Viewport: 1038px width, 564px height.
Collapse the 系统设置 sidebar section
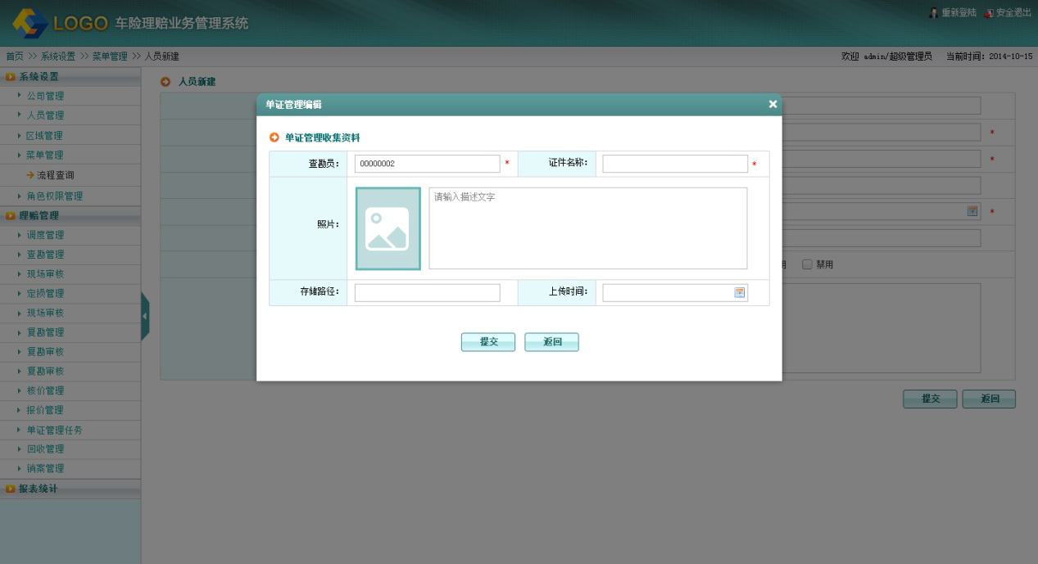[x=39, y=77]
